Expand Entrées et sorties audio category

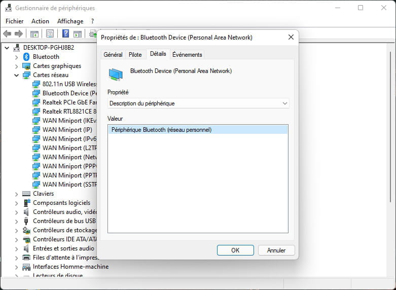pyautogui.click(x=16, y=248)
